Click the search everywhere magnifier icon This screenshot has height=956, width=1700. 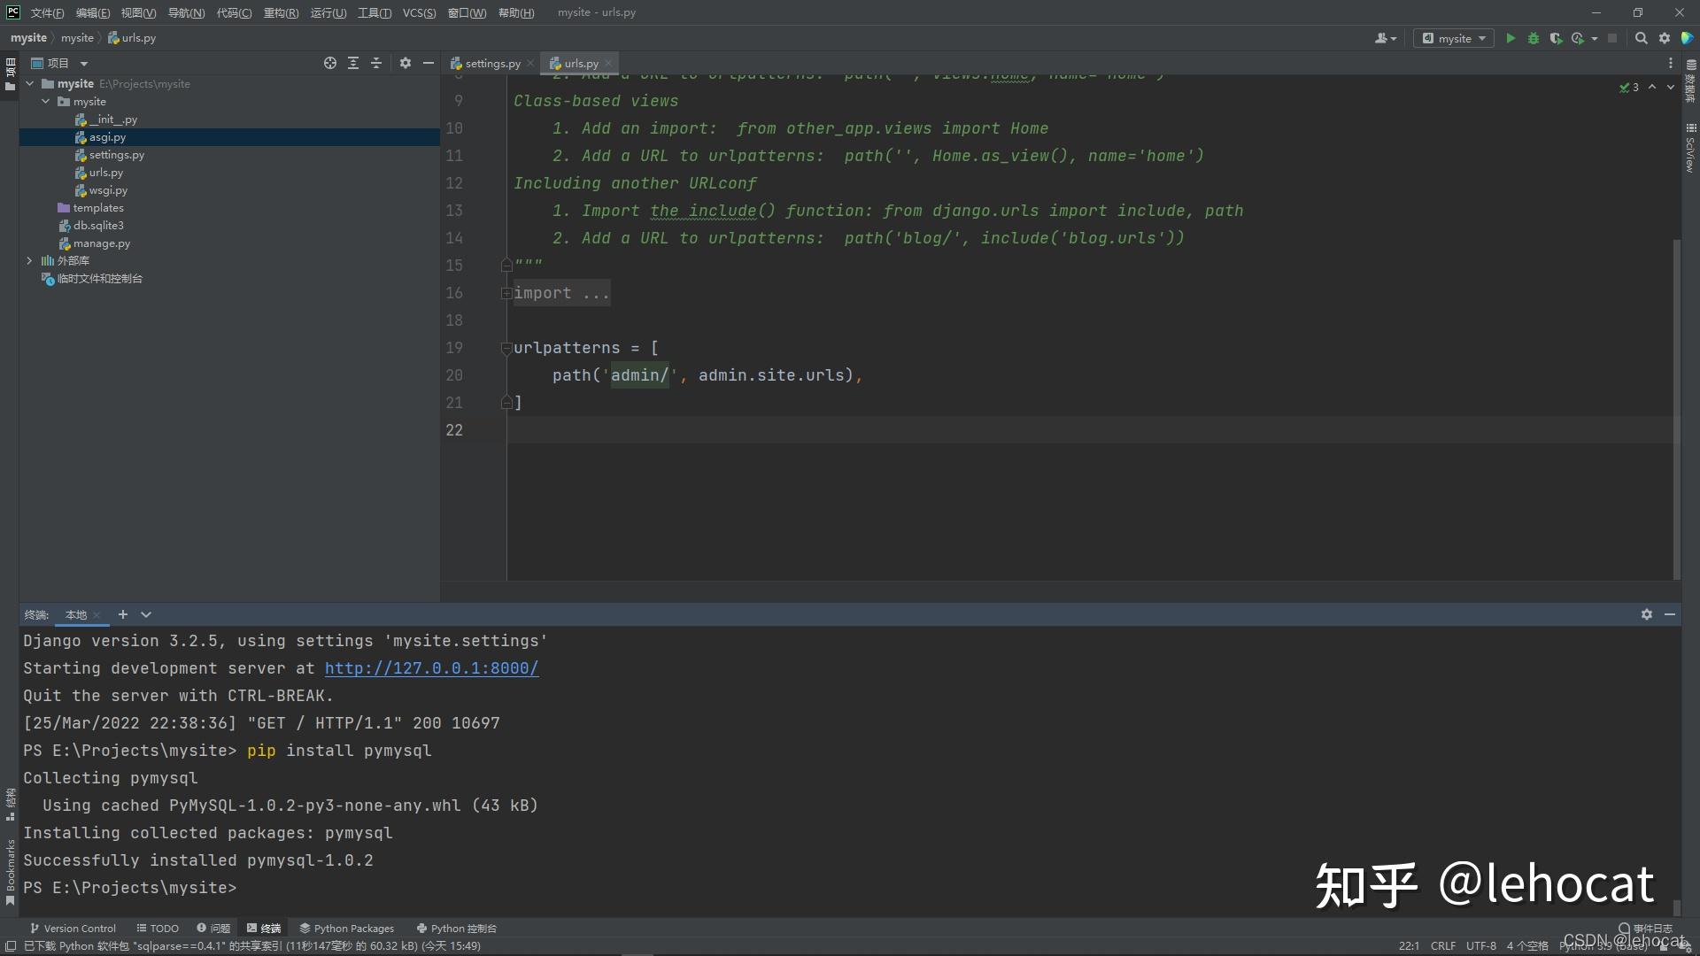[1641, 38]
